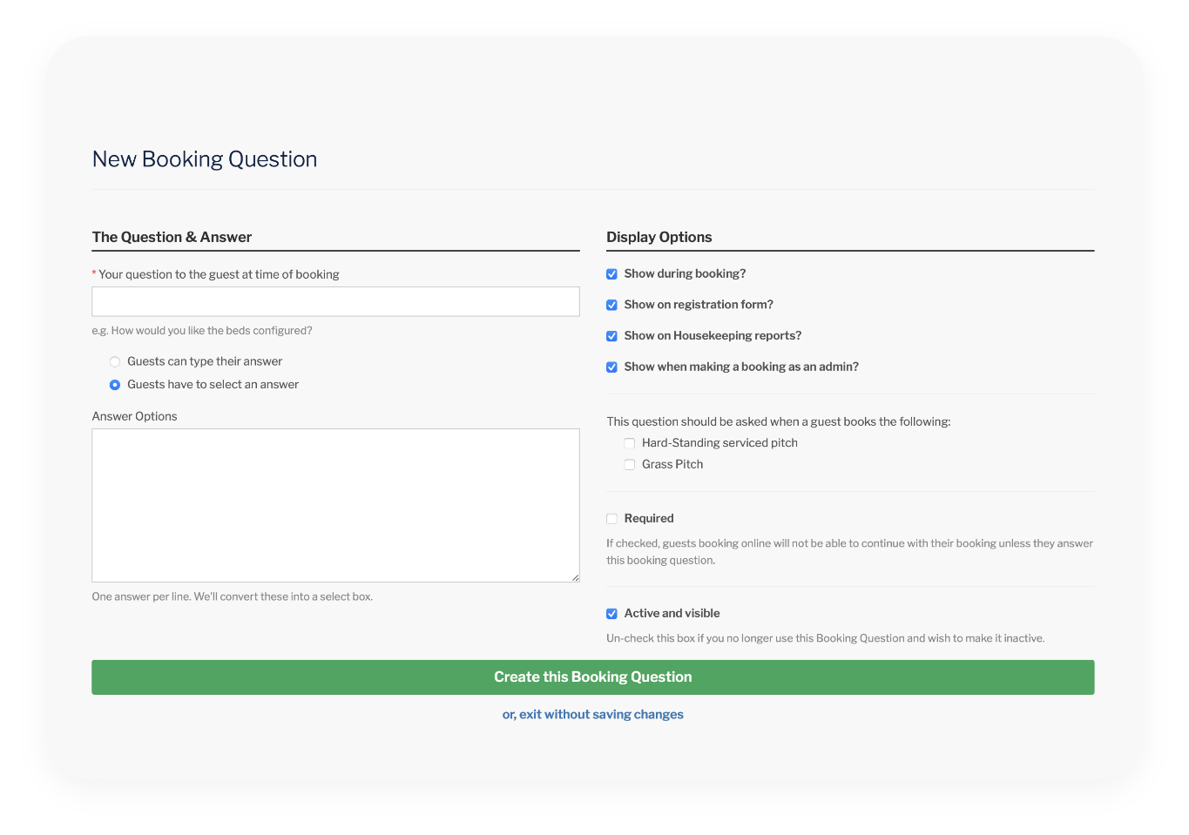Toggle 'Show on registration form?' checkbox
Image resolution: width=1189 pixels, height=835 pixels.
tap(611, 305)
